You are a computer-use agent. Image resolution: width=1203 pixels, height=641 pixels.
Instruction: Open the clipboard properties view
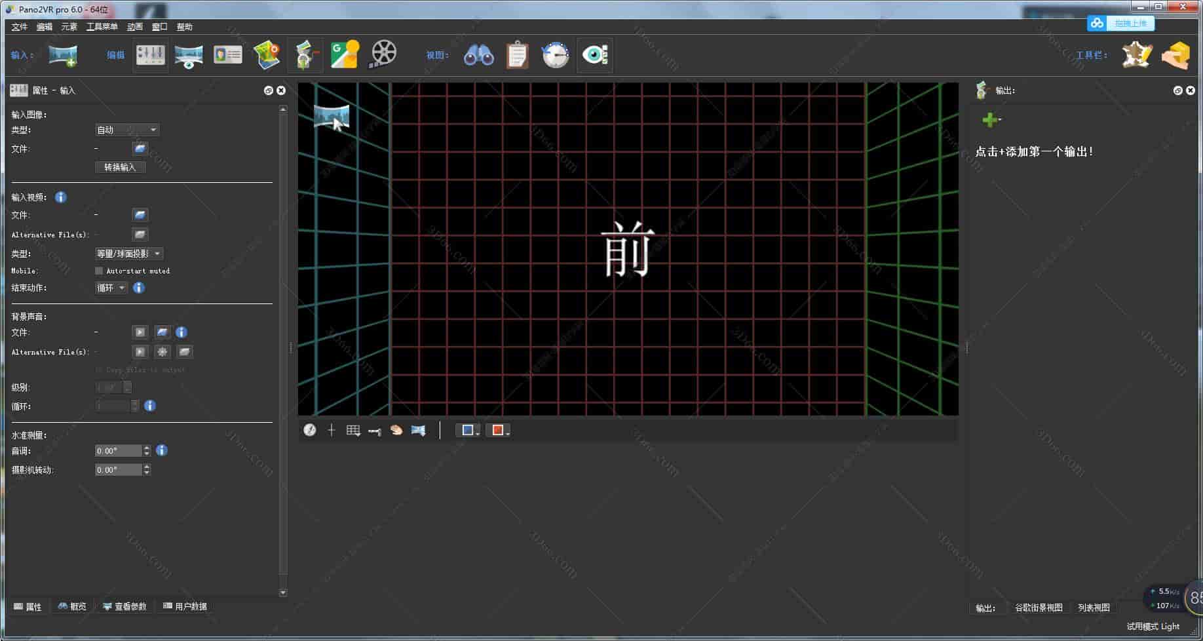coord(517,55)
